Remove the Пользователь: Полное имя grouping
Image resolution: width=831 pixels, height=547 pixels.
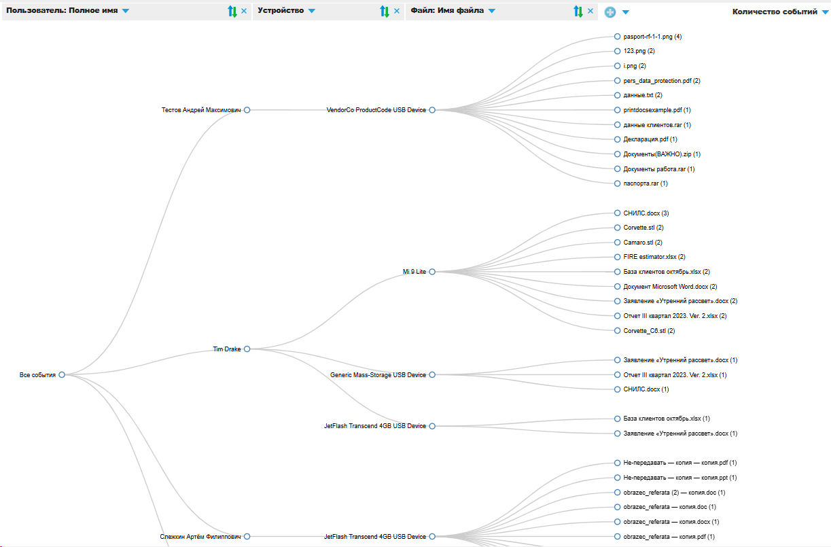click(244, 11)
